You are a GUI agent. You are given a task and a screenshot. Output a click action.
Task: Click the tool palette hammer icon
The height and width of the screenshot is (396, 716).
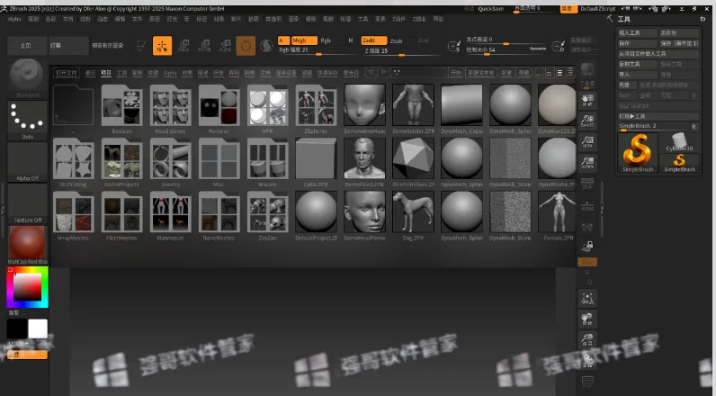610,18
